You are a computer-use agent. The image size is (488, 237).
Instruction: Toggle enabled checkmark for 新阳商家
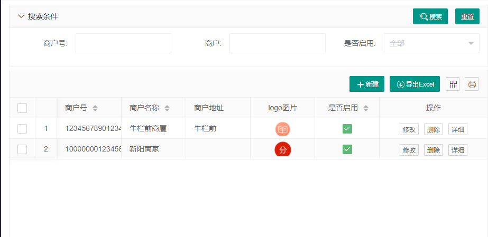pyautogui.click(x=347, y=149)
